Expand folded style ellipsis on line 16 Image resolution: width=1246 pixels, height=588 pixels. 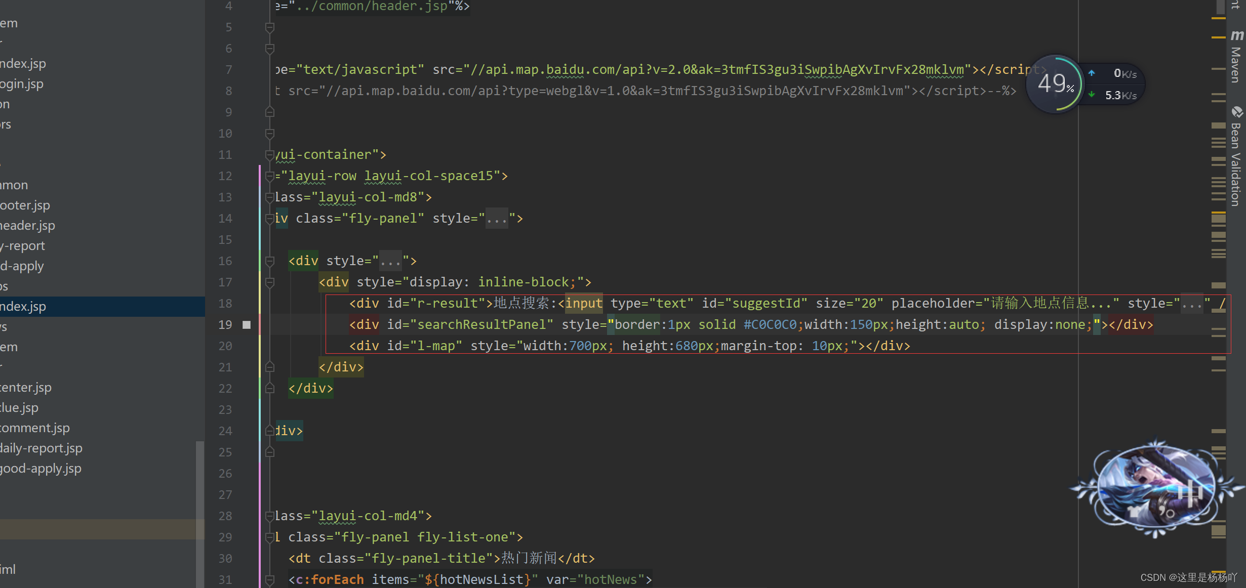click(x=390, y=261)
